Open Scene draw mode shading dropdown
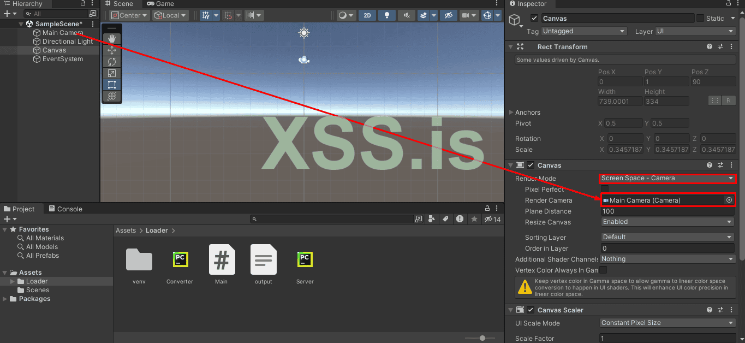The image size is (745, 343). (345, 15)
